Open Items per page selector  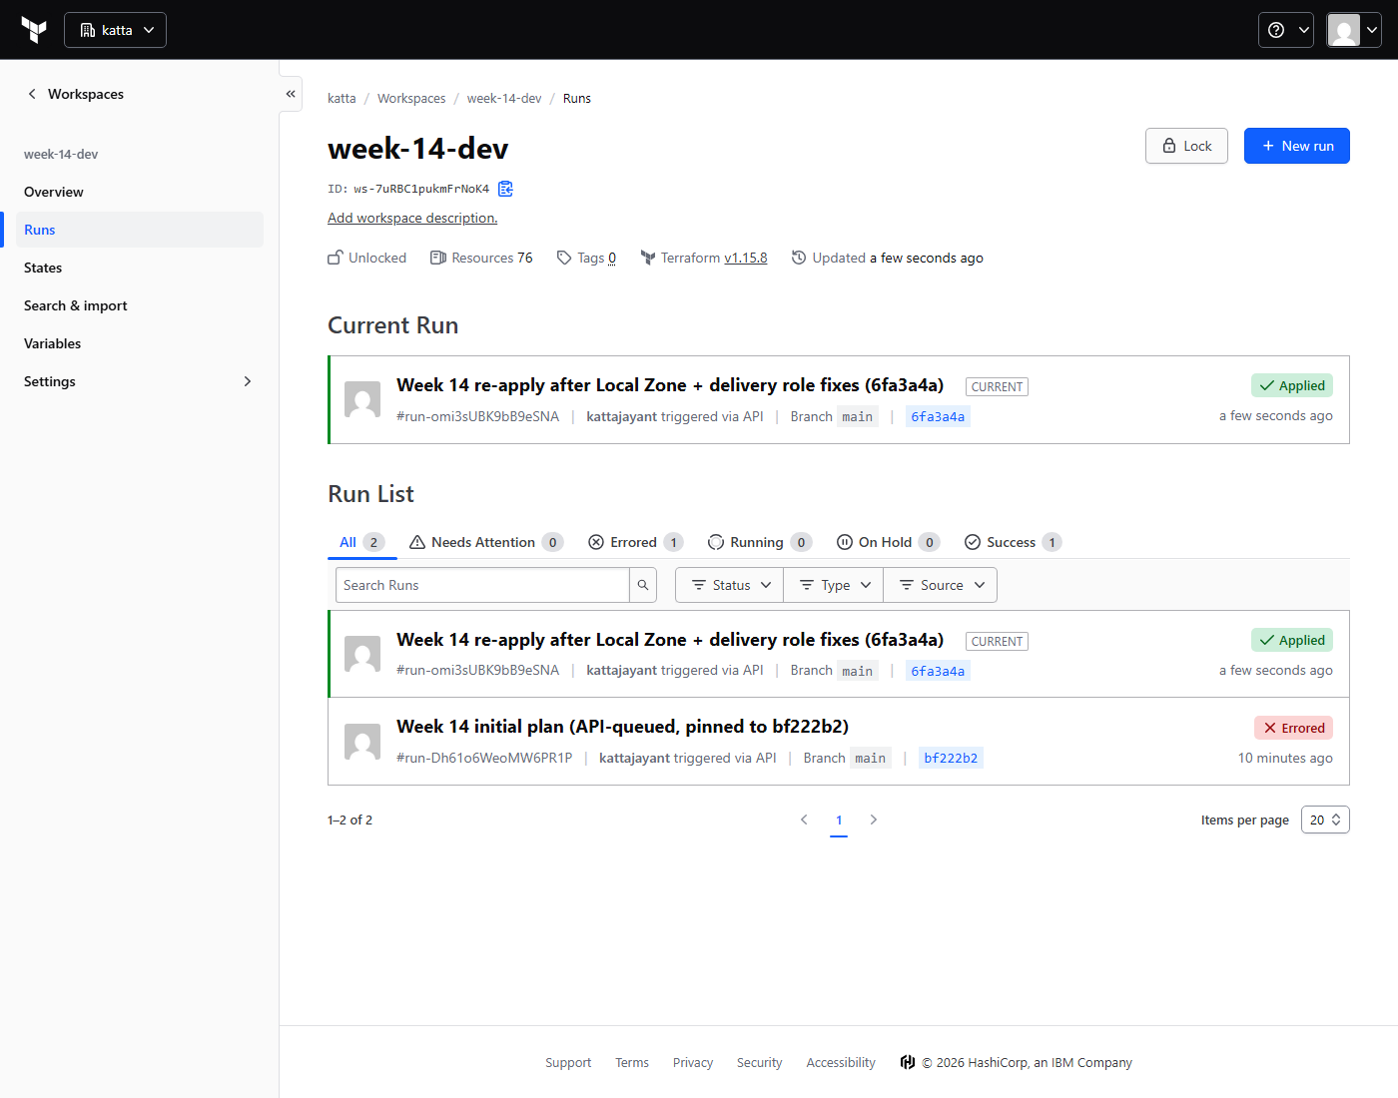1325,820
